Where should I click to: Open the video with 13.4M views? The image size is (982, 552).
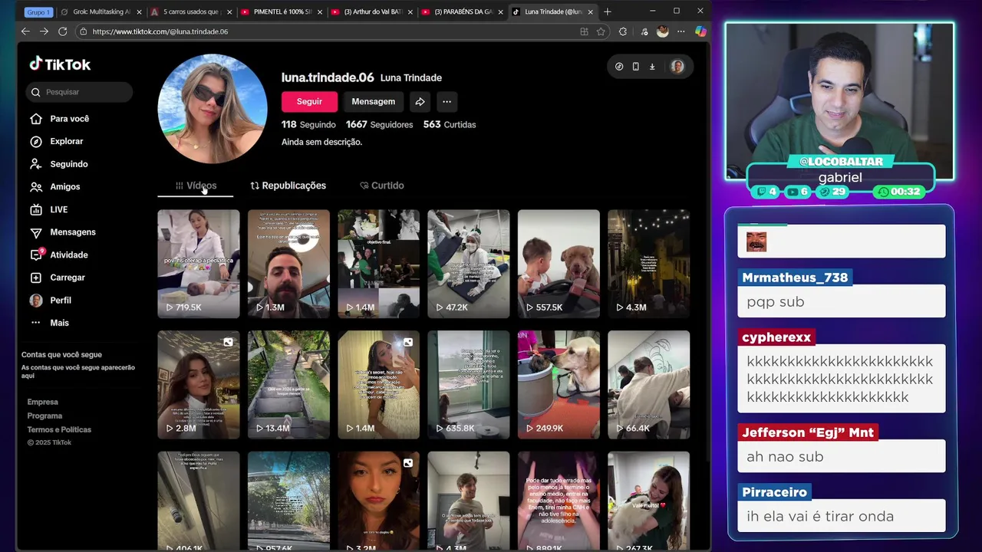[288, 385]
